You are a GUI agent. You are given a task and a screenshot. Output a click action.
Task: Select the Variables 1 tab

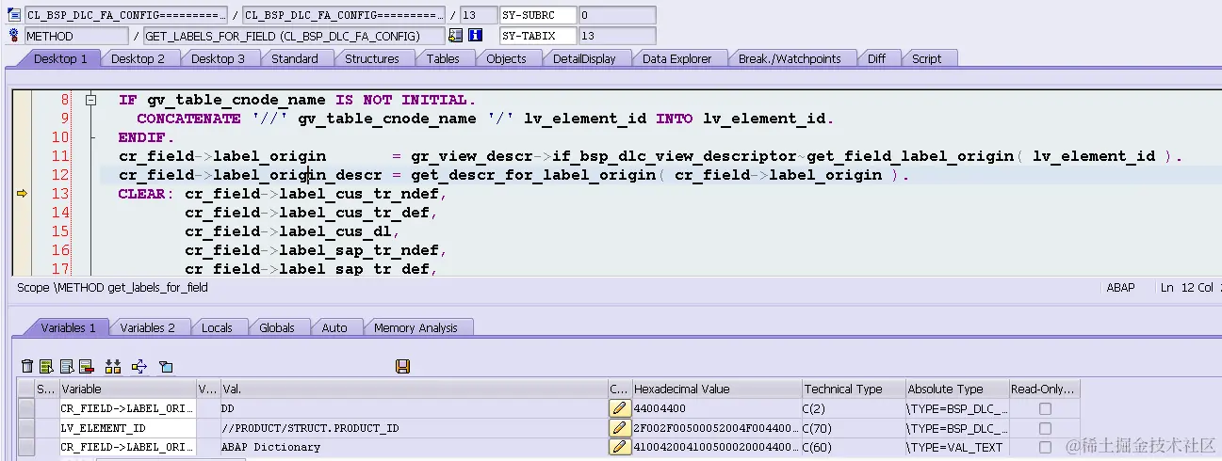(x=68, y=327)
